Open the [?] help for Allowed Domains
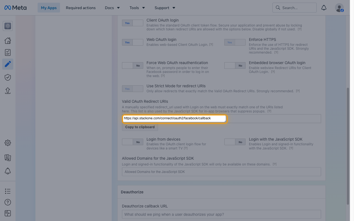 [x=275, y=164]
